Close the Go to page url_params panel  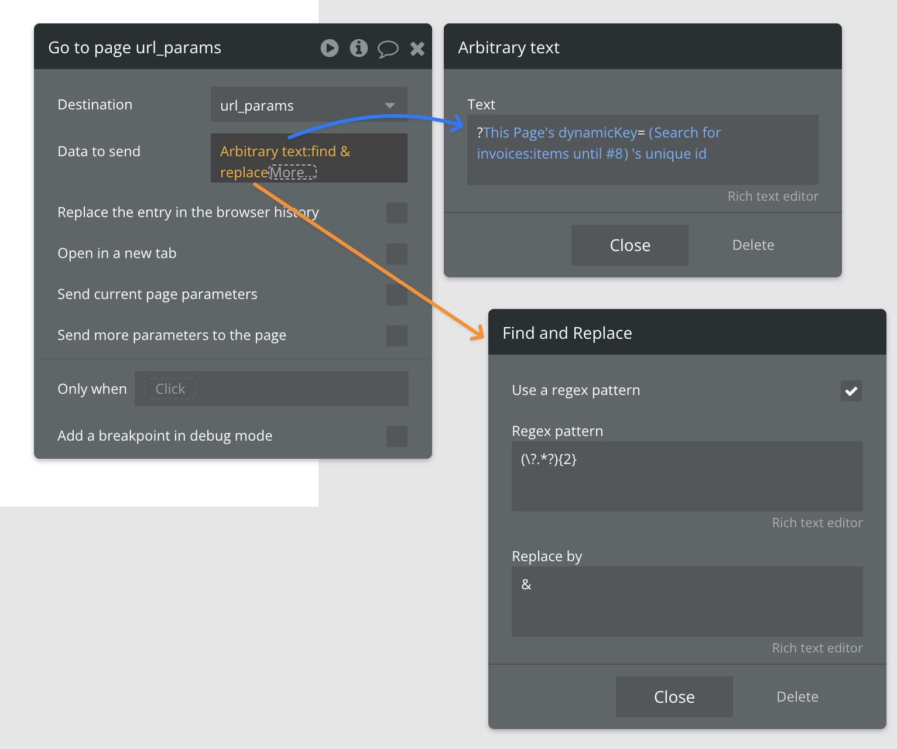click(417, 49)
